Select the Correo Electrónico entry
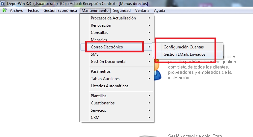Screen dimensions: 253x137 [116, 47]
